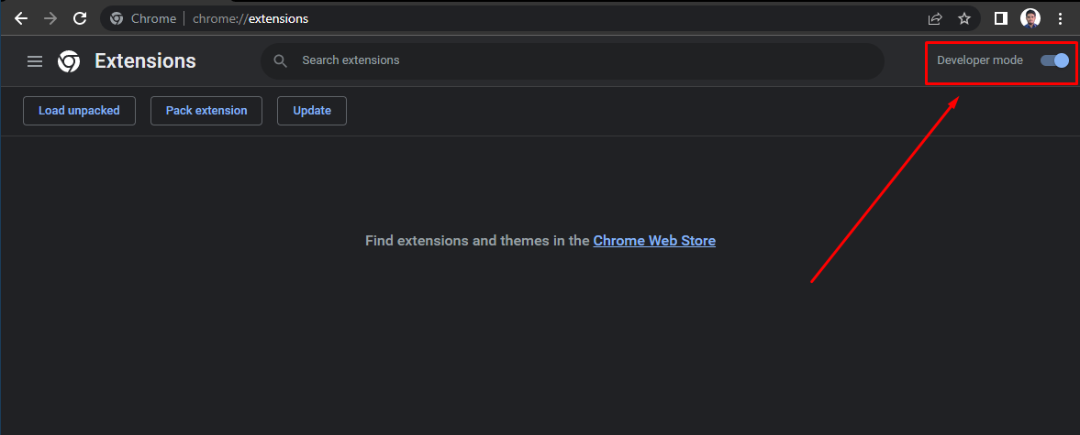
Task: Click the Load unpacked button
Action: point(79,111)
